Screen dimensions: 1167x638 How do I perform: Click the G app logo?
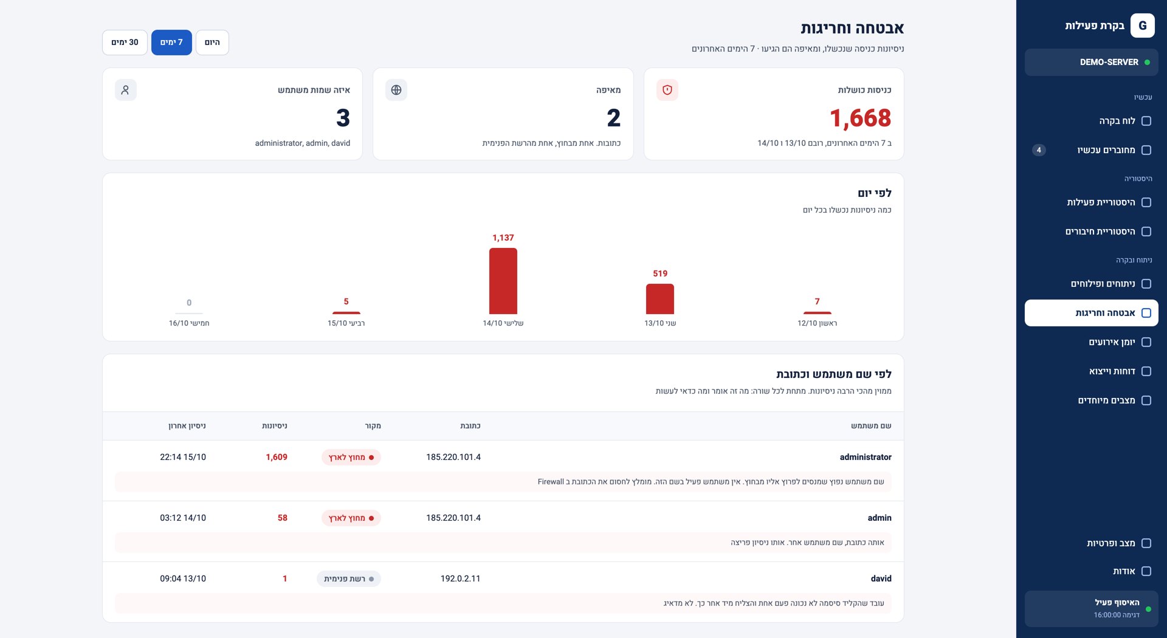(x=1142, y=26)
